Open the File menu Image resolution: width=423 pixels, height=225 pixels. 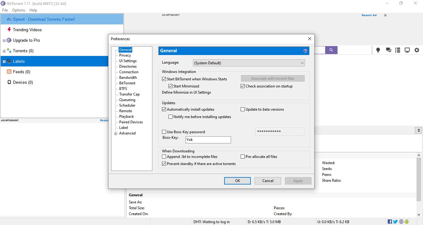pyautogui.click(x=5, y=10)
